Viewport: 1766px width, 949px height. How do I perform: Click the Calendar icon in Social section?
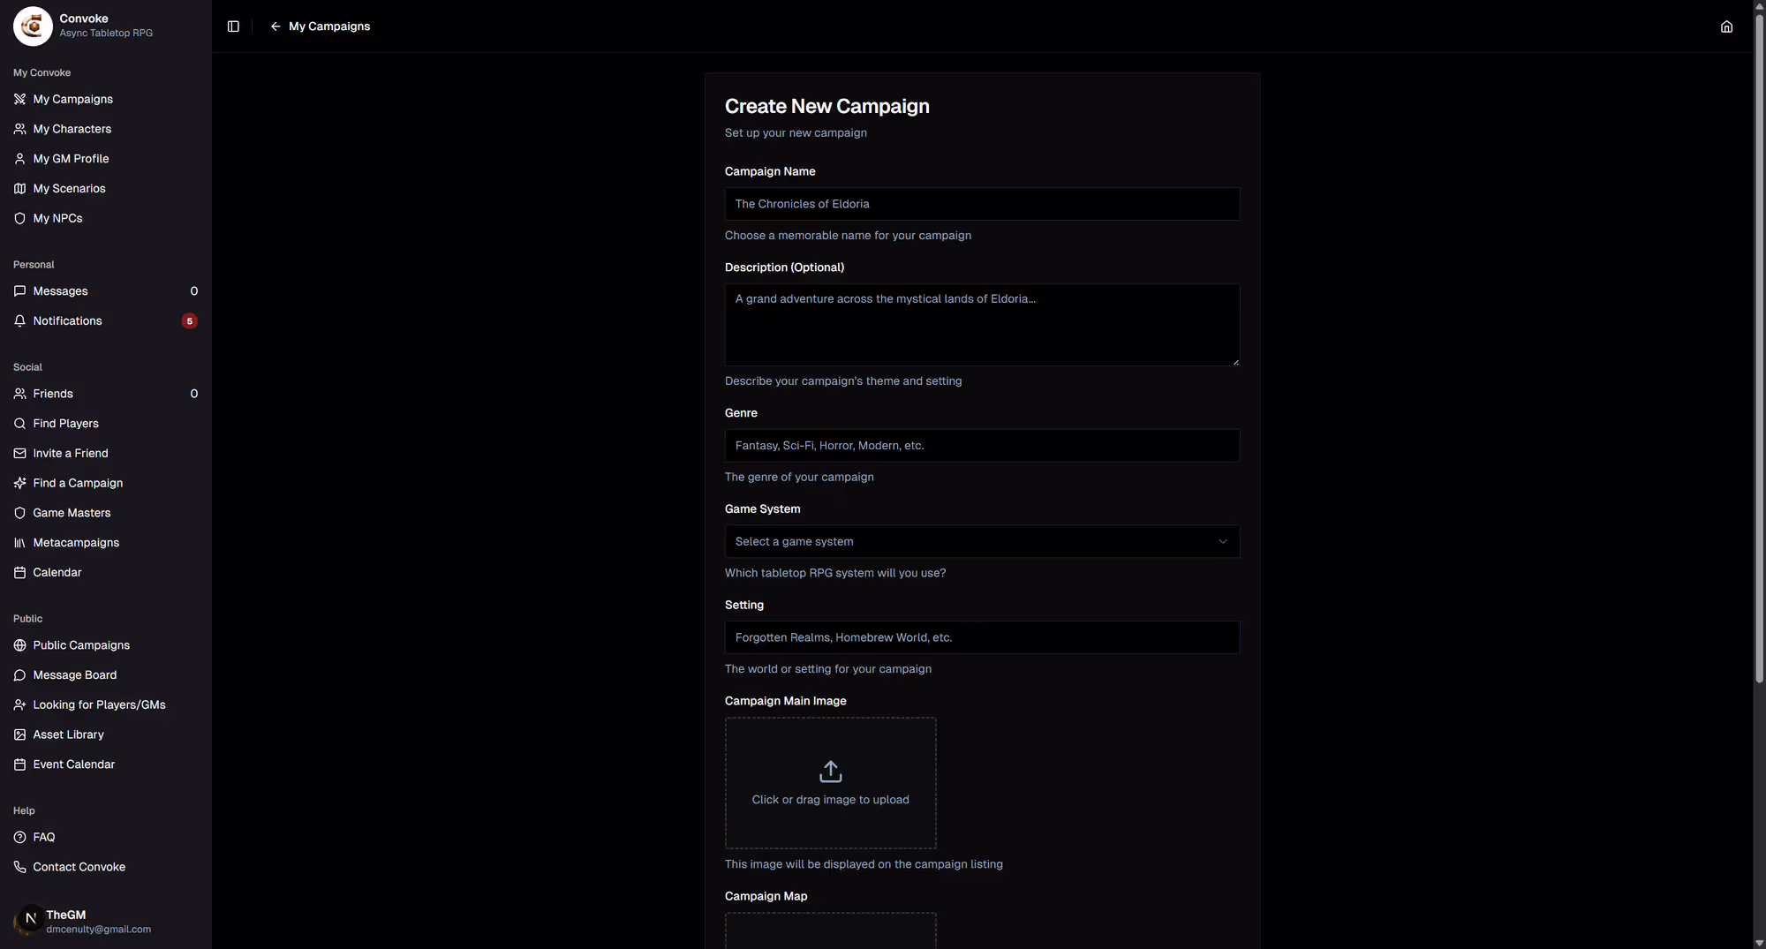coord(19,573)
